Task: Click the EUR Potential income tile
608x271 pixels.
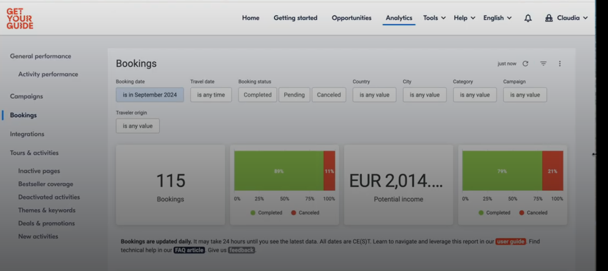Action: [399, 185]
